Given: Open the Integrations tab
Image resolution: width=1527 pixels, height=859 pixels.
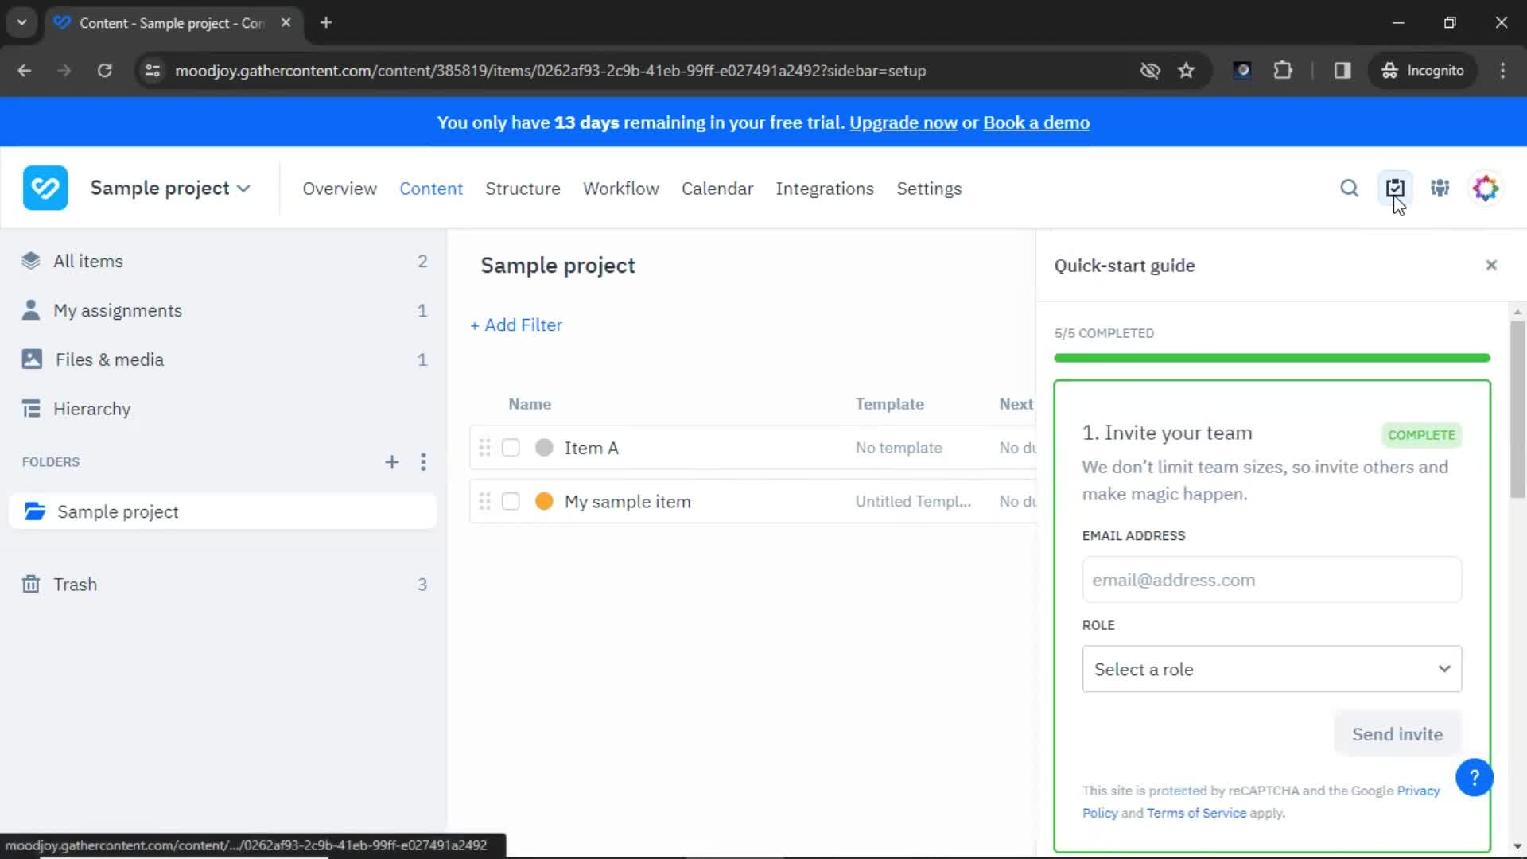Looking at the screenshot, I should [825, 189].
